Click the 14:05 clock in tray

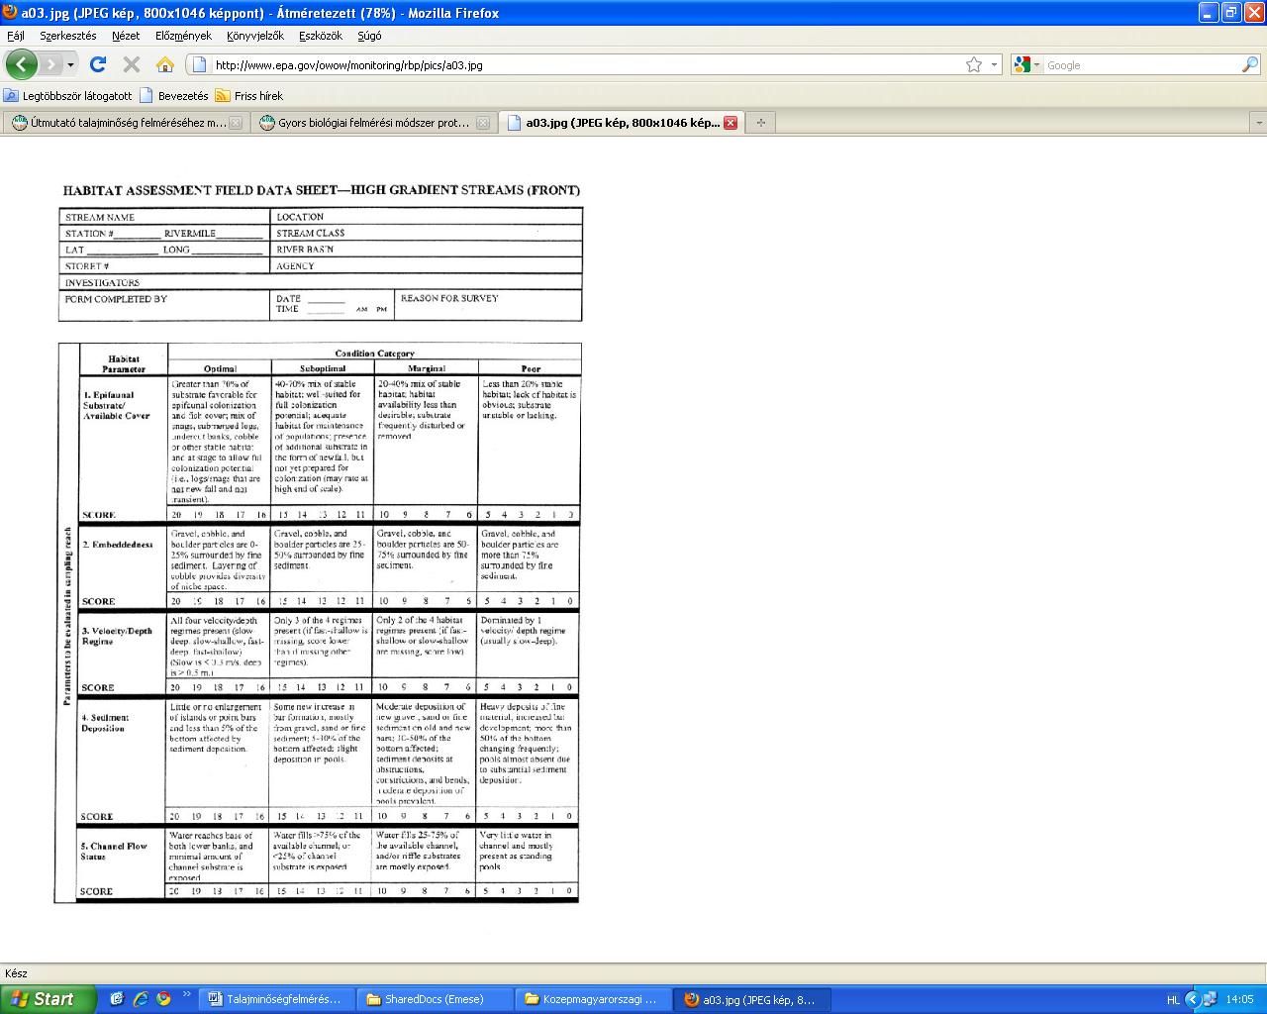1239,1000
